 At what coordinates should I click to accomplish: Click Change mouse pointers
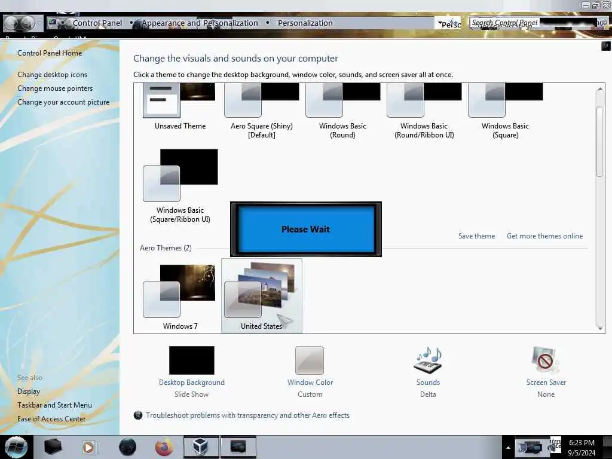55,88
